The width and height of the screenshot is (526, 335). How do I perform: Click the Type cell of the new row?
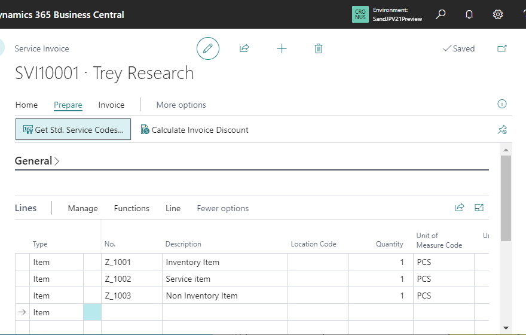56,312
